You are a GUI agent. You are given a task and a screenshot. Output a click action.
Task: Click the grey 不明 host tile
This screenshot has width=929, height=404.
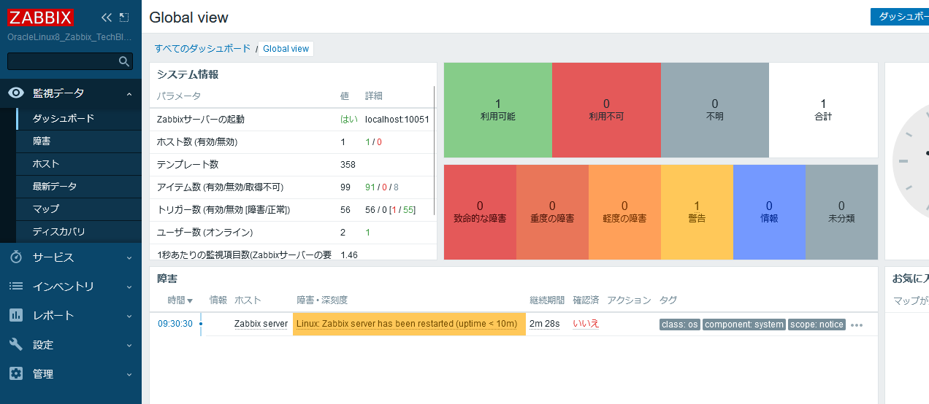[715, 110]
